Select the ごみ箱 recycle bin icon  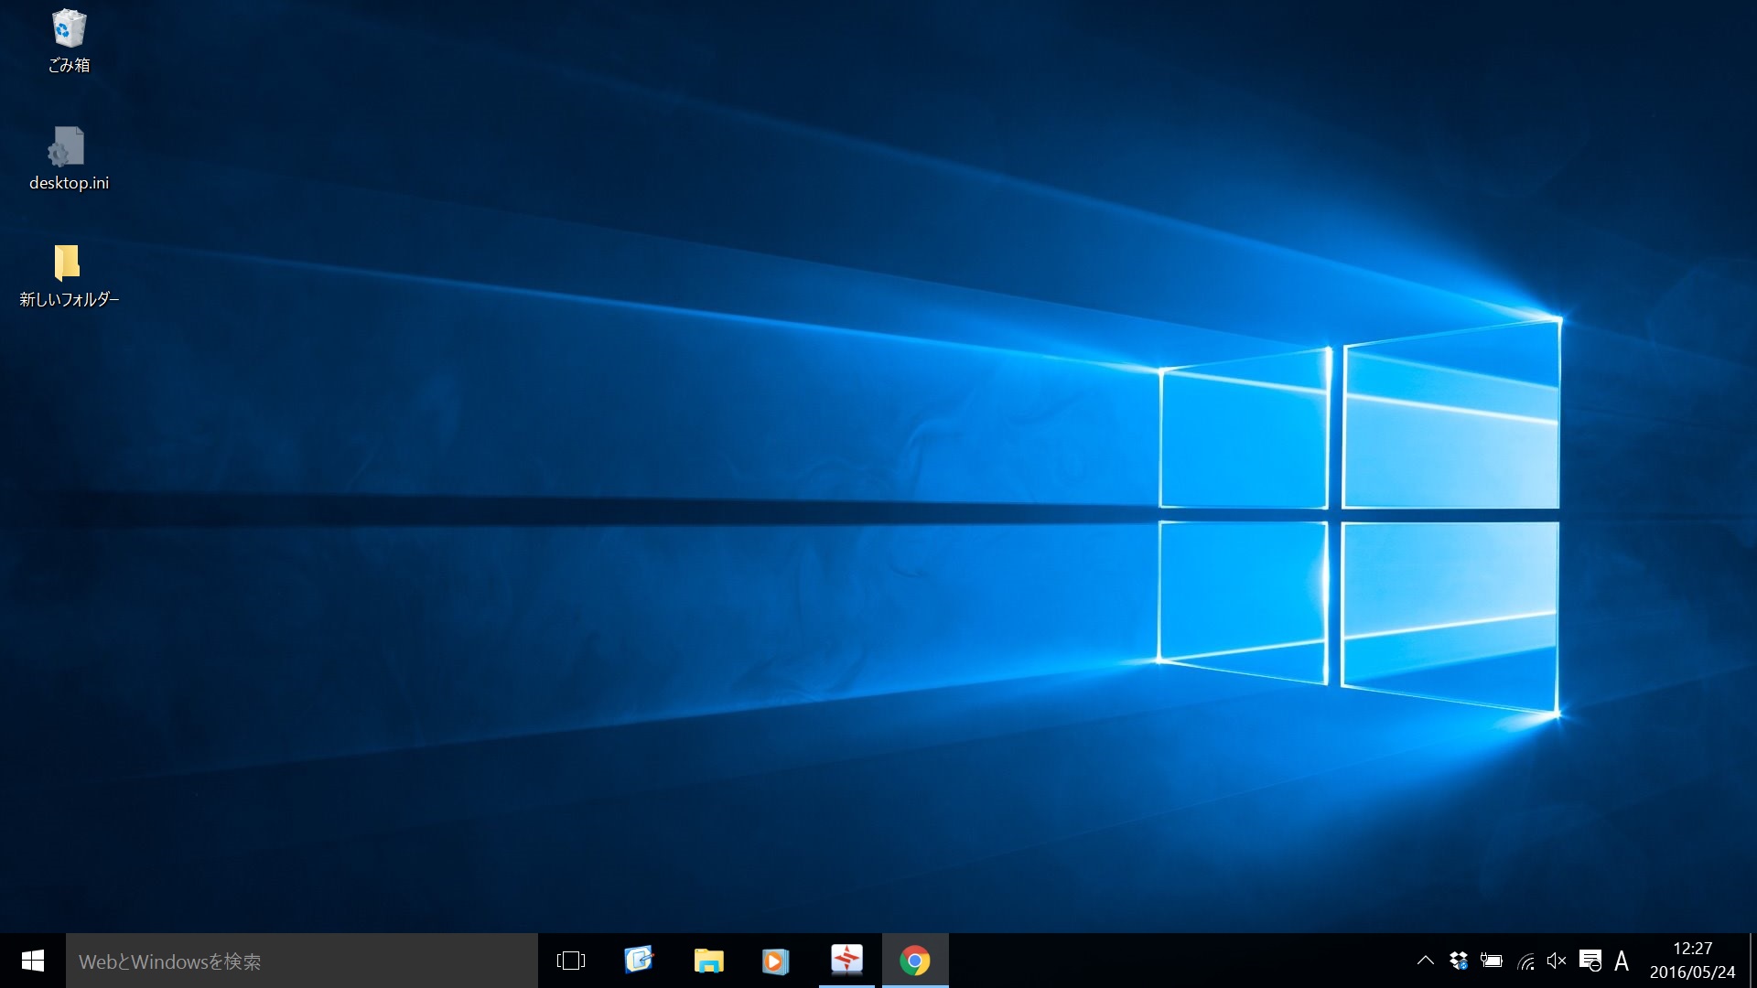[69, 41]
